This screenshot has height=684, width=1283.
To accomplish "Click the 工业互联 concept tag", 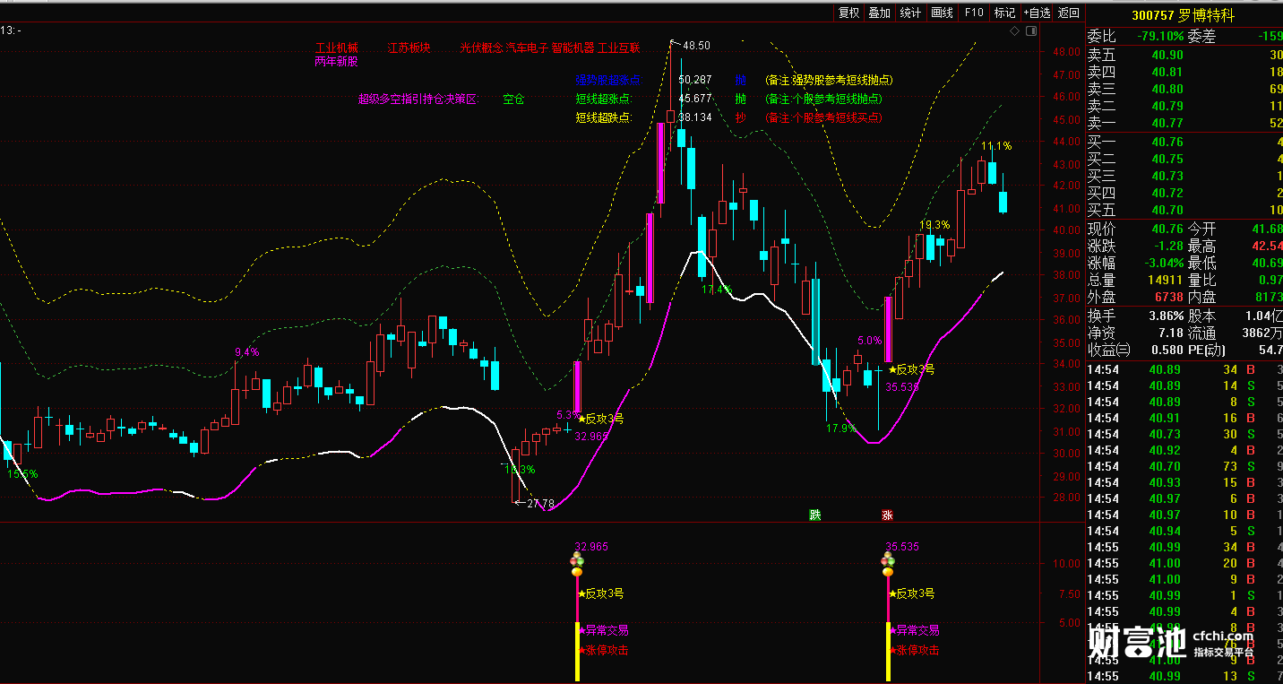I will pyautogui.click(x=619, y=48).
